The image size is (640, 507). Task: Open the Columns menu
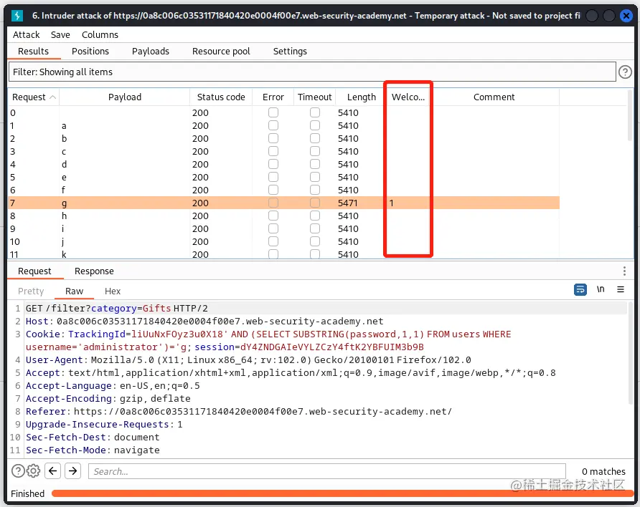(x=100, y=35)
